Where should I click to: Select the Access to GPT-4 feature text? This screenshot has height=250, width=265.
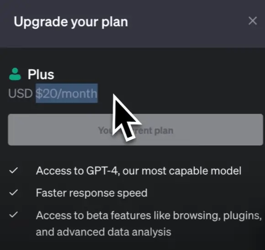pos(138,171)
